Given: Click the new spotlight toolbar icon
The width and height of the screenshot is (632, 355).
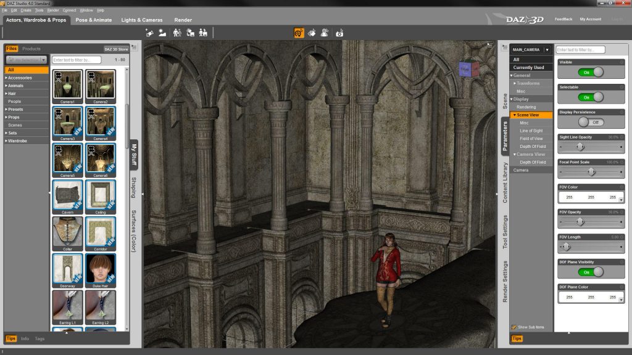Looking at the screenshot, I should tap(149, 33).
